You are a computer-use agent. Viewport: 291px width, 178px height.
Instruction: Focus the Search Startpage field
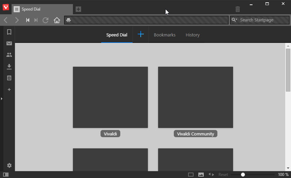click(x=260, y=20)
